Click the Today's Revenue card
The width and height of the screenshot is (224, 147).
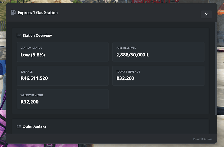pos(158,75)
